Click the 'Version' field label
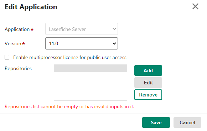 tap(13, 43)
